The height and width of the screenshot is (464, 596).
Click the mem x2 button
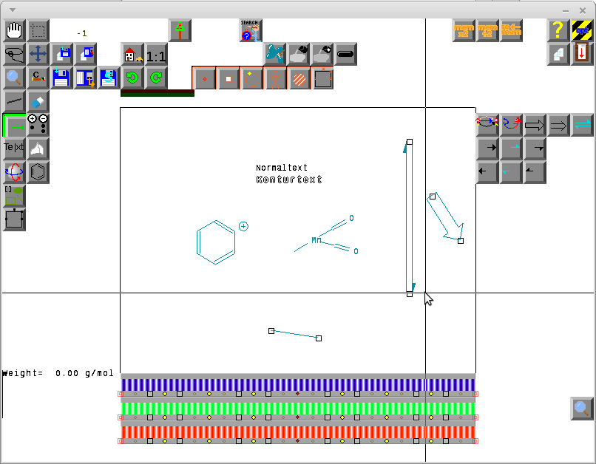coord(464,31)
